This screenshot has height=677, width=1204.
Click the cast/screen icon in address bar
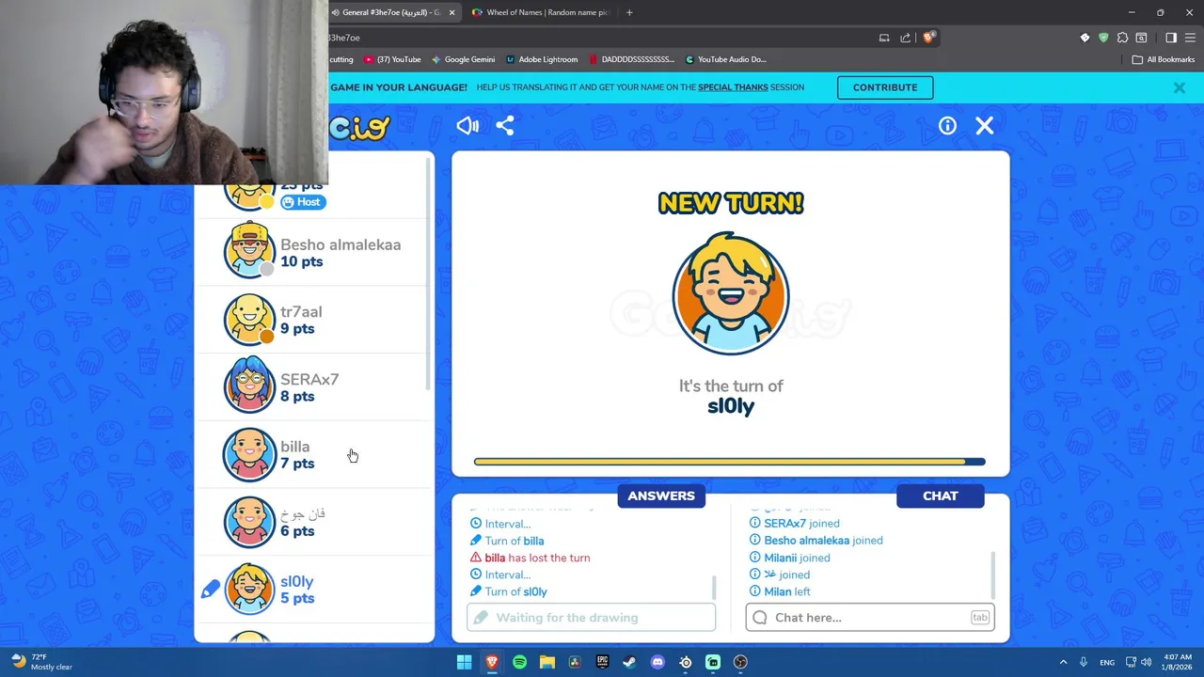coord(884,38)
